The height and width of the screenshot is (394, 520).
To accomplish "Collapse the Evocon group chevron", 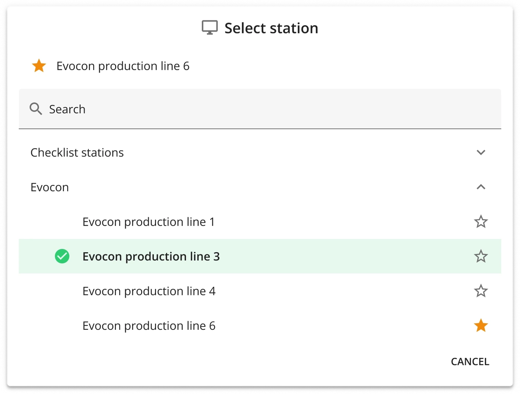I will (x=481, y=187).
